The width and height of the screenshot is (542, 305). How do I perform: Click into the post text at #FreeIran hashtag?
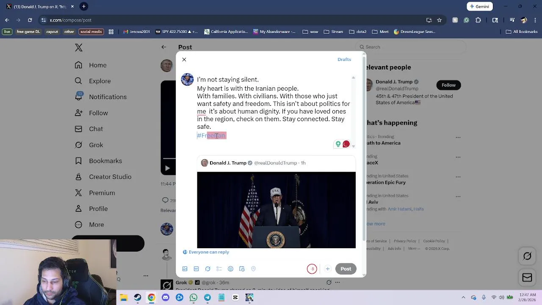click(211, 136)
